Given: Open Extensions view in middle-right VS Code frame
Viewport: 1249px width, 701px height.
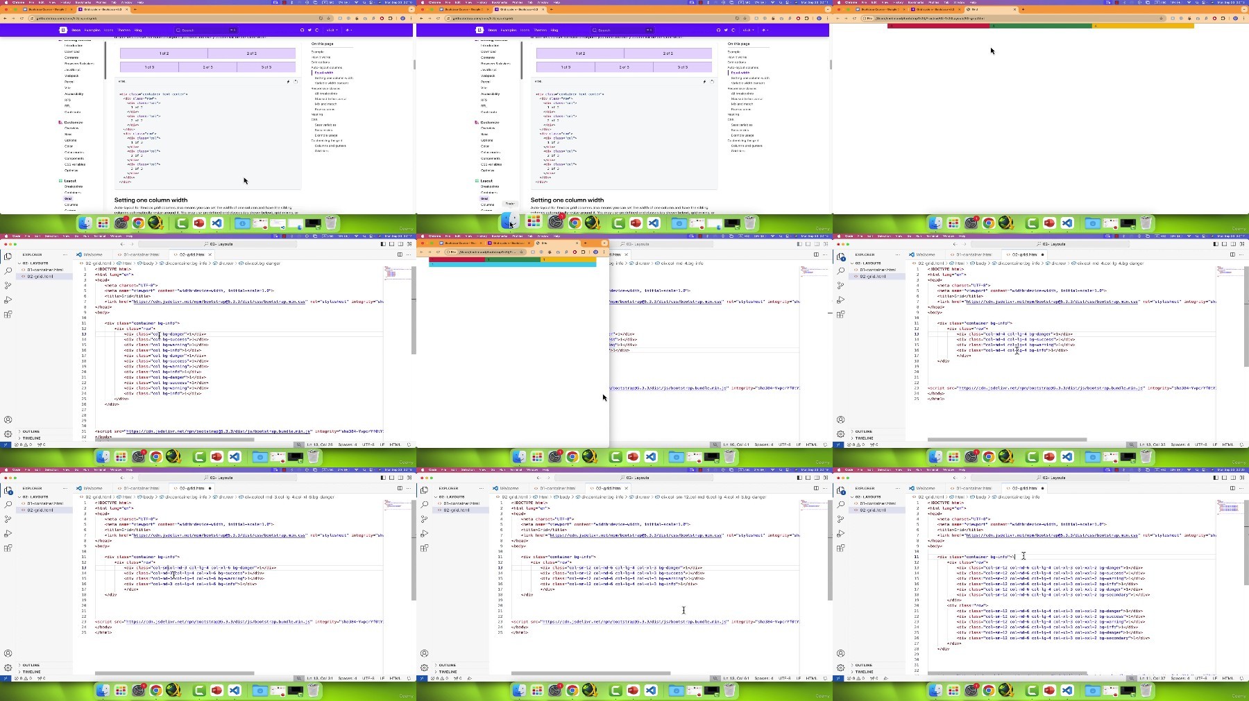Looking at the screenshot, I should [841, 314].
